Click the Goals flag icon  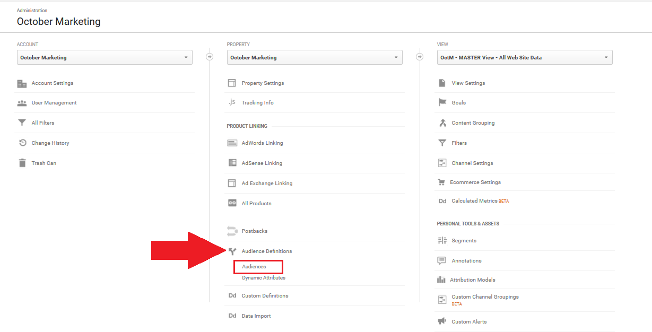tap(442, 102)
